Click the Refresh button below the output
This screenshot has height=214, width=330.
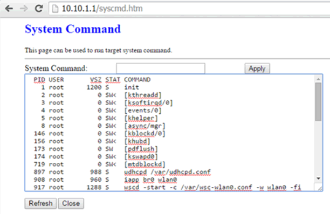tap(40, 203)
